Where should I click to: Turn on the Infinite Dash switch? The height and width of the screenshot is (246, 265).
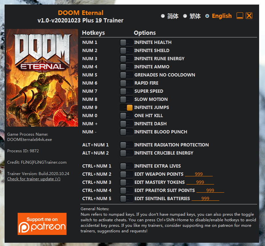click(126, 124)
